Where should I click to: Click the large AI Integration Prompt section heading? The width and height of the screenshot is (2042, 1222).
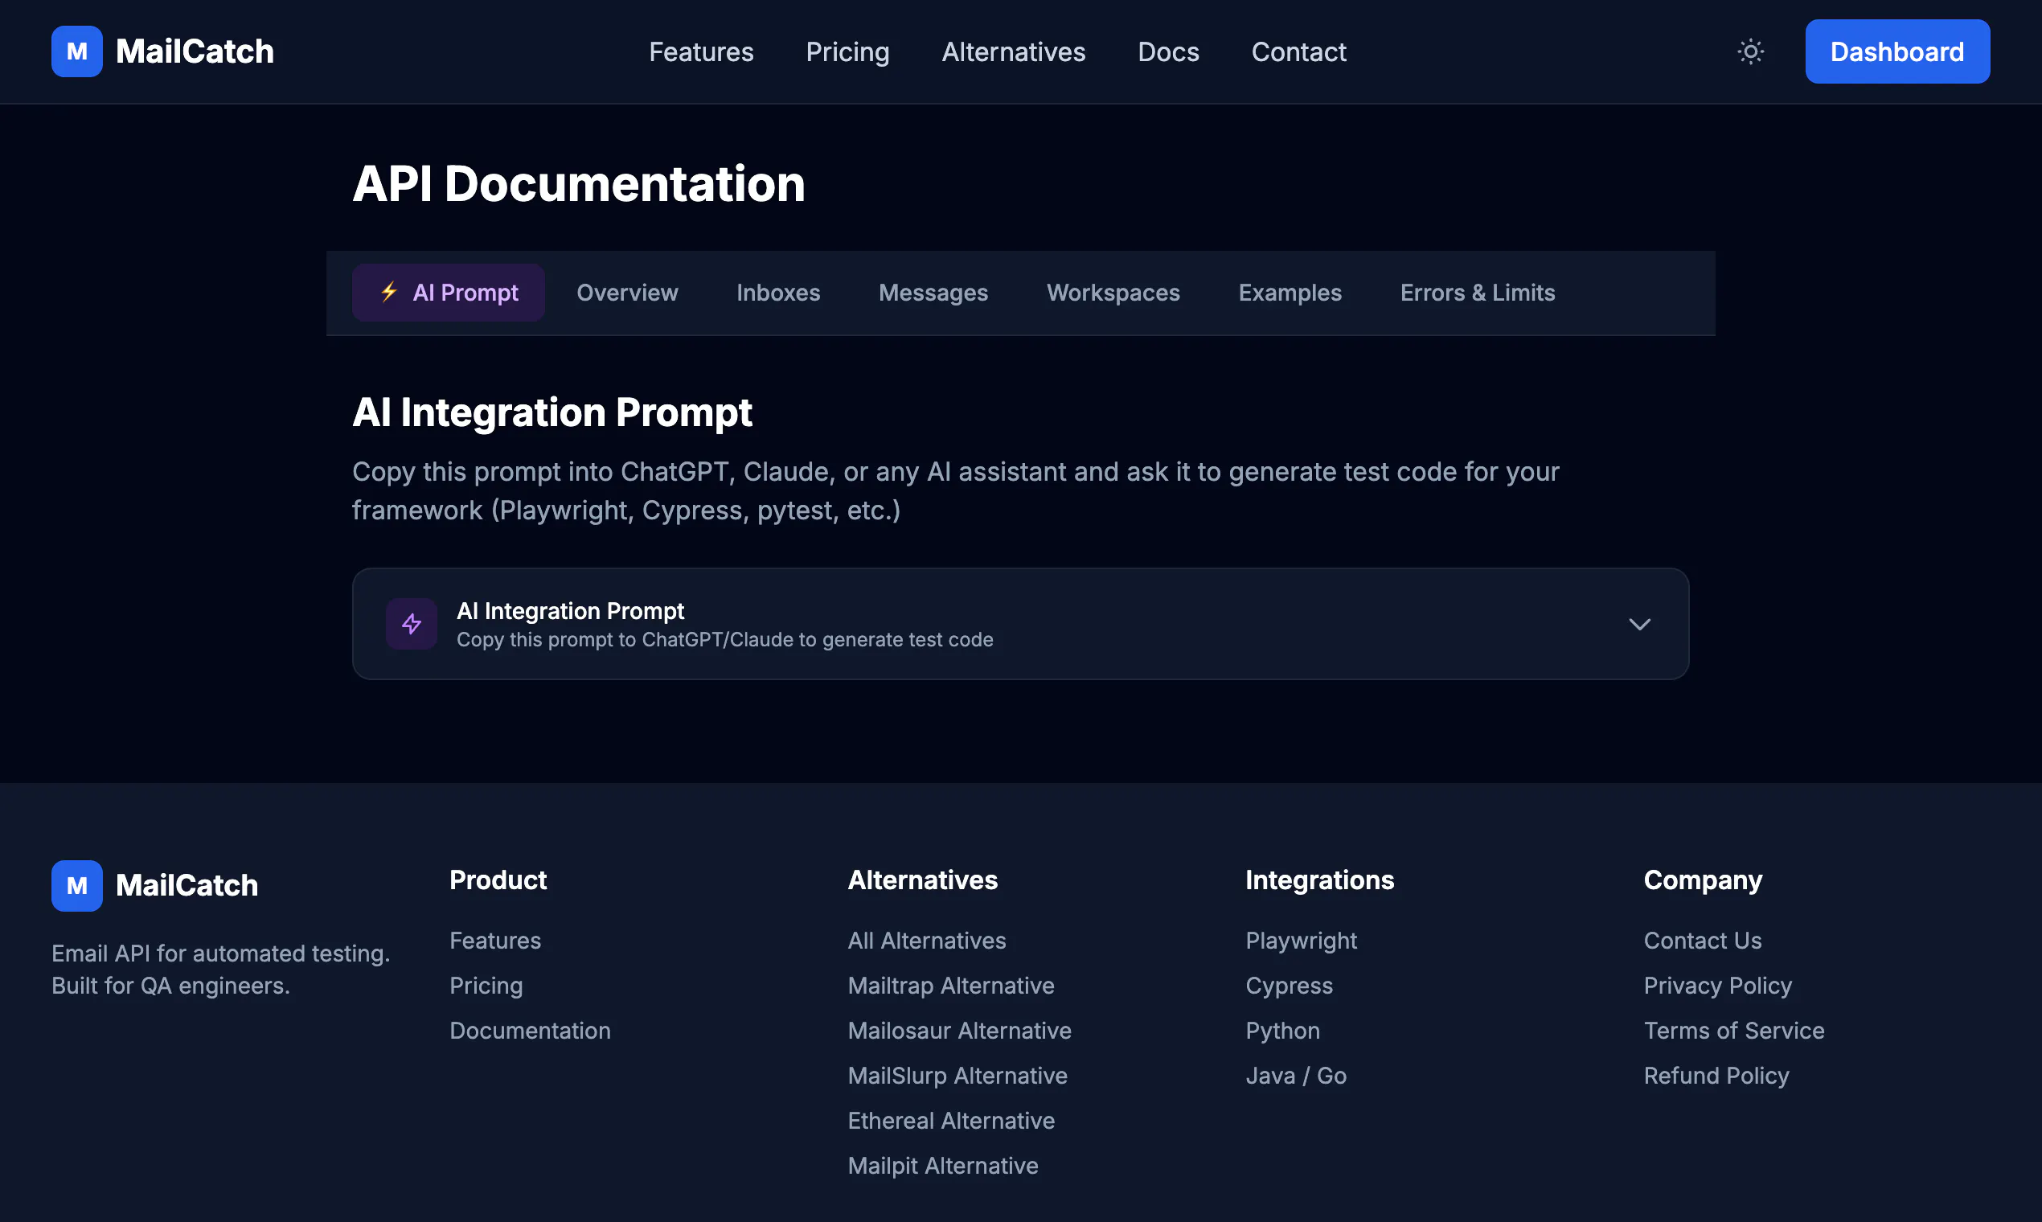[x=552, y=412]
